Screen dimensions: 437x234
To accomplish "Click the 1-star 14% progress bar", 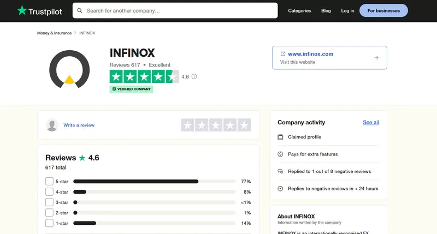I will [x=155, y=223].
